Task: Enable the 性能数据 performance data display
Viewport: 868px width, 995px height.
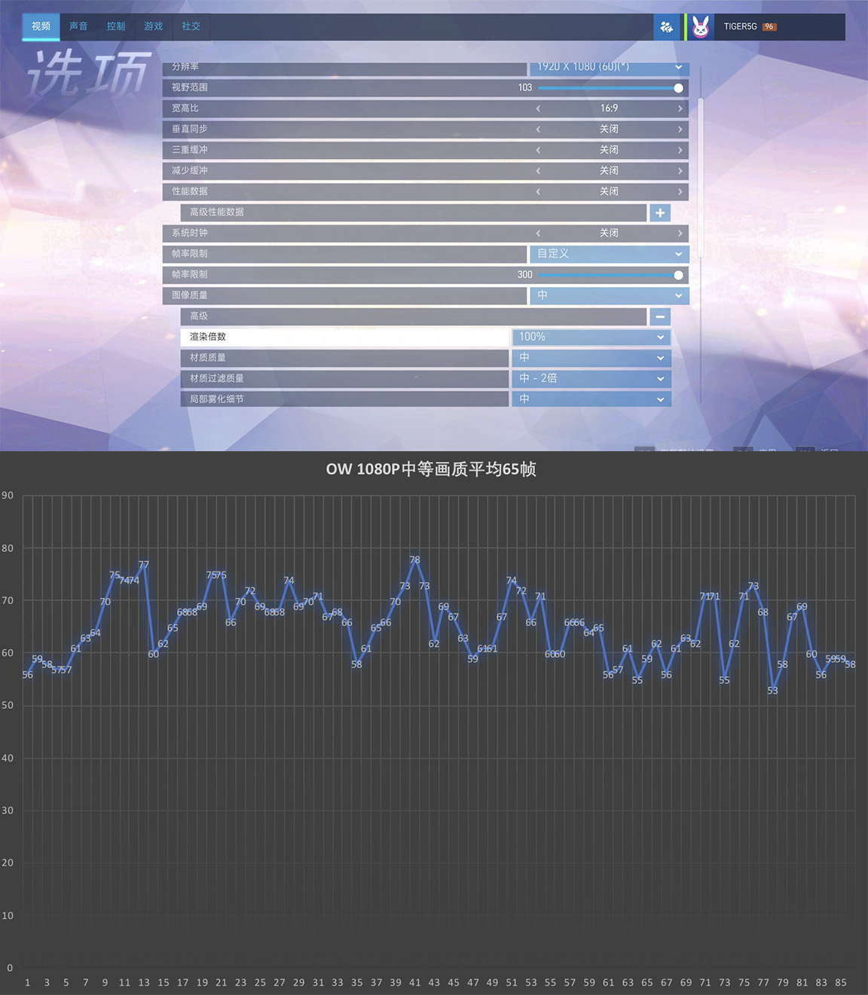Action: pyautogui.click(x=680, y=191)
